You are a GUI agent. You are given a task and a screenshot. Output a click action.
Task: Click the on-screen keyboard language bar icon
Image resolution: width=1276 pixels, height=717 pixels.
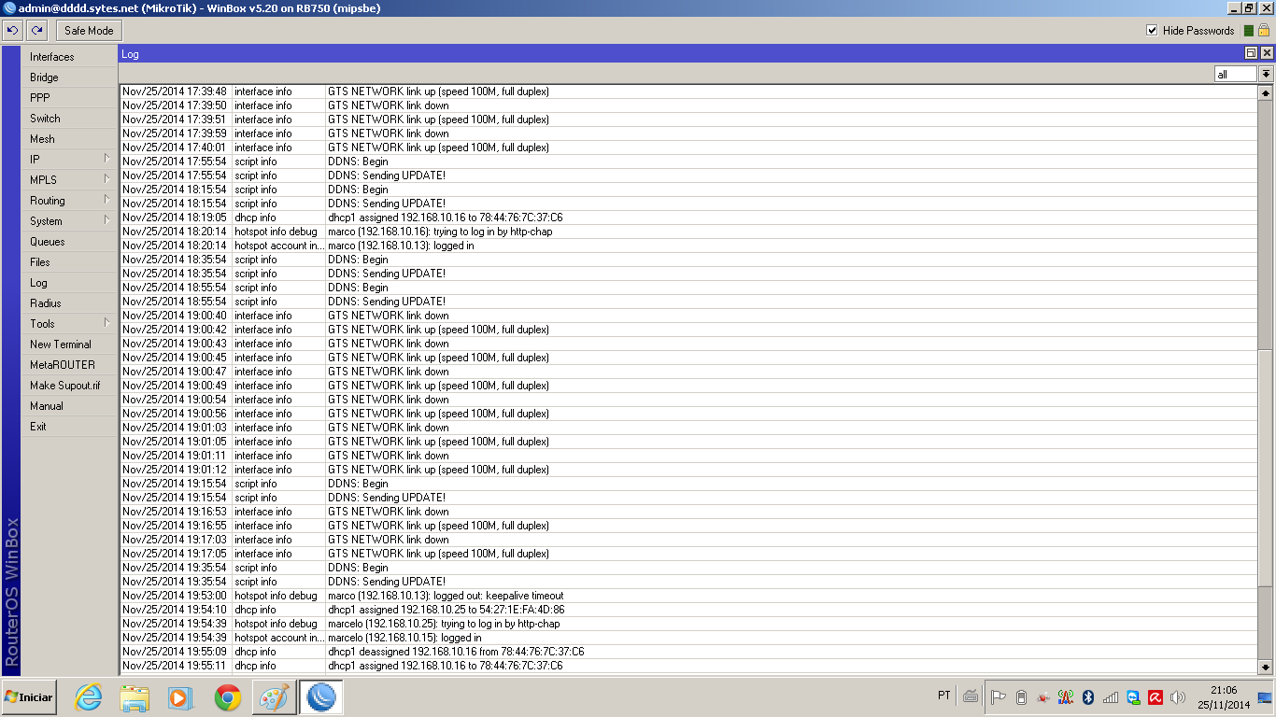[x=971, y=696]
